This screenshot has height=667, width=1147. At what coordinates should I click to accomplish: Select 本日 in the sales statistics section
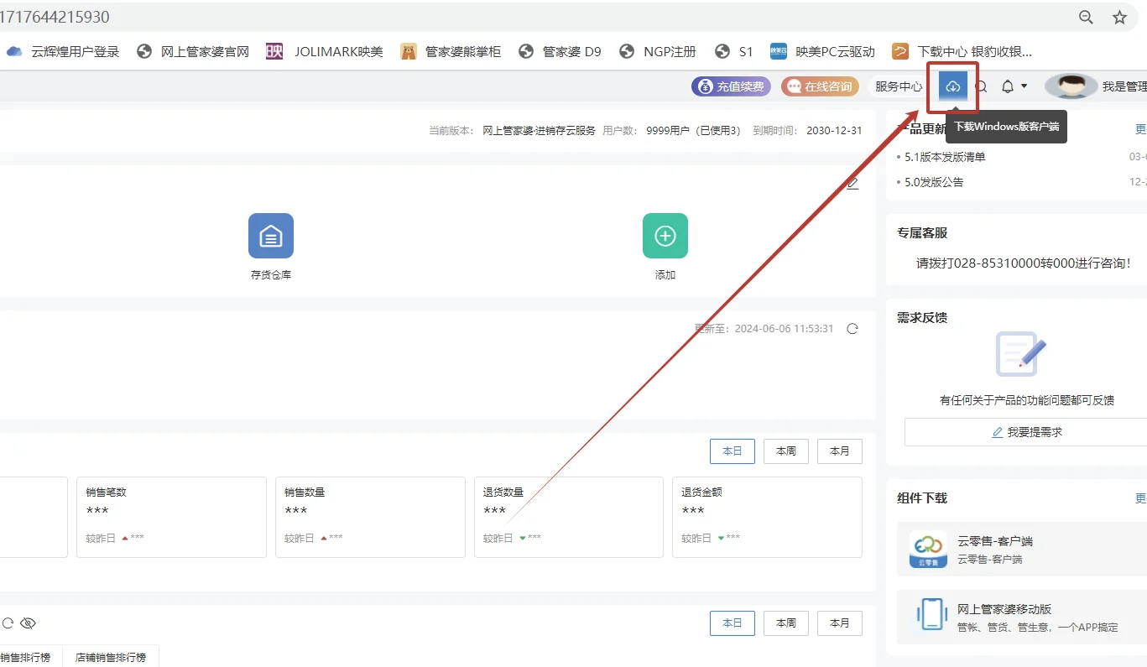[733, 451]
